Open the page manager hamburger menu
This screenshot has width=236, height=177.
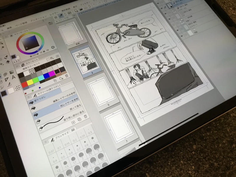[x=55, y=17]
